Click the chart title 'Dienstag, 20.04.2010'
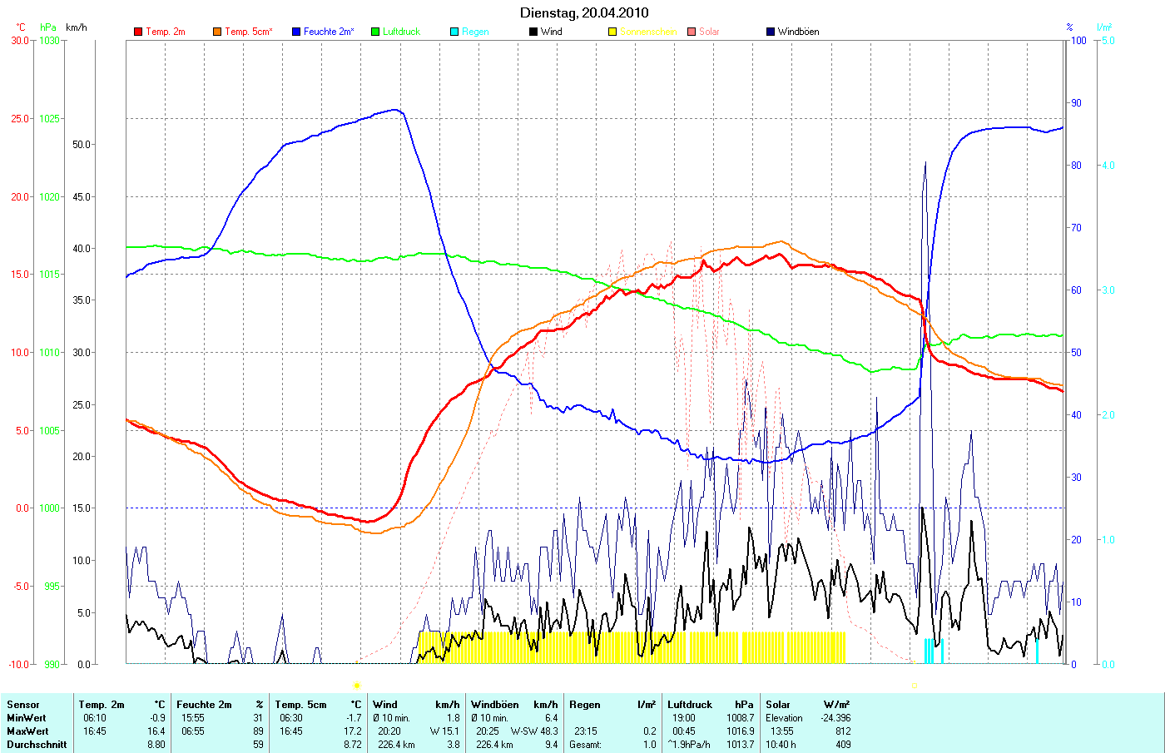1165x753 pixels. (x=584, y=12)
